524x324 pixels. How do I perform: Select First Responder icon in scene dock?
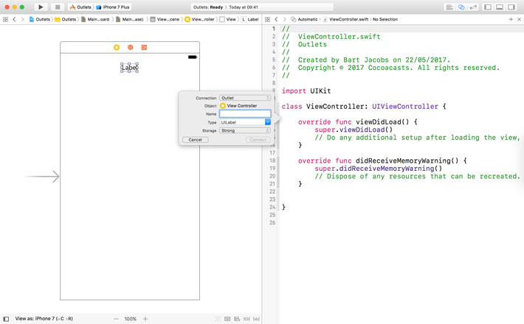pos(131,47)
